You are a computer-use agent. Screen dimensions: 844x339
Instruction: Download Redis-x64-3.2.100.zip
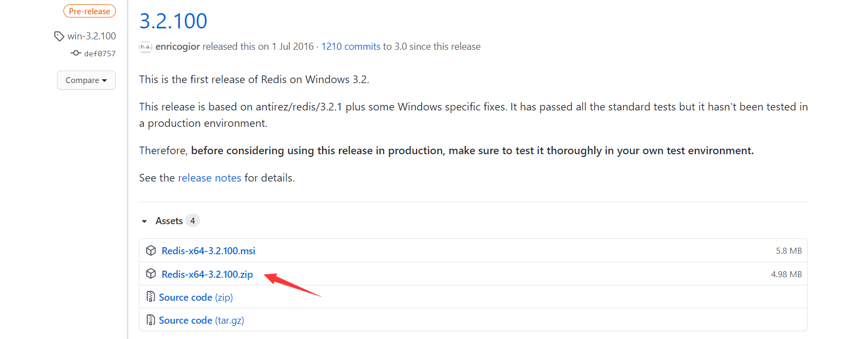coord(207,274)
